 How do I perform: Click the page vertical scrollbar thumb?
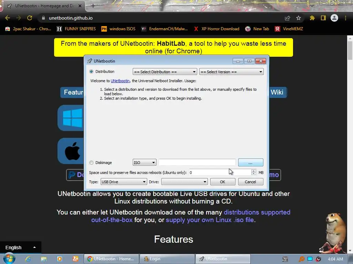tap(350, 50)
